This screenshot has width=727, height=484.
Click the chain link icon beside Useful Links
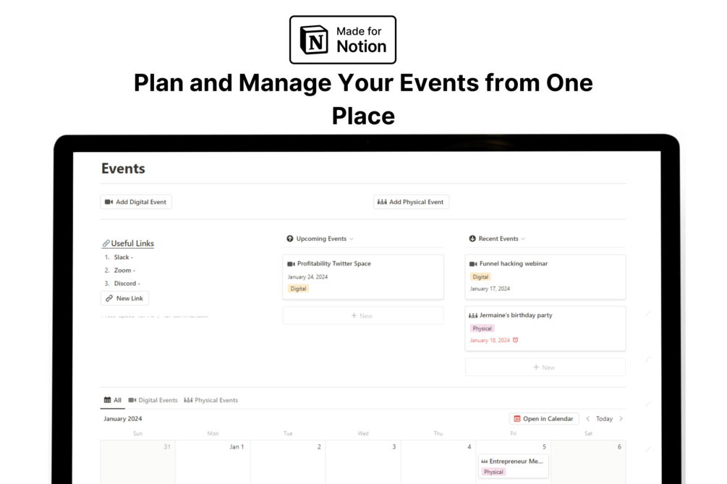106,244
